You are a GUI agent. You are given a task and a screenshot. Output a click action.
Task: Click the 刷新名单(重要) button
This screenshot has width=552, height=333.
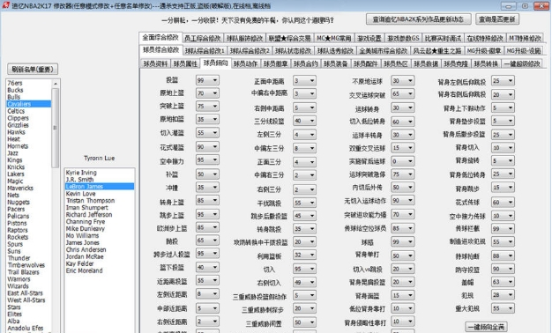click(x=33, y=70)
